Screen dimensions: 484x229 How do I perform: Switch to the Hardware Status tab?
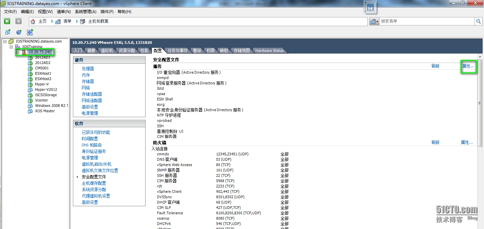tap(270, 51)
